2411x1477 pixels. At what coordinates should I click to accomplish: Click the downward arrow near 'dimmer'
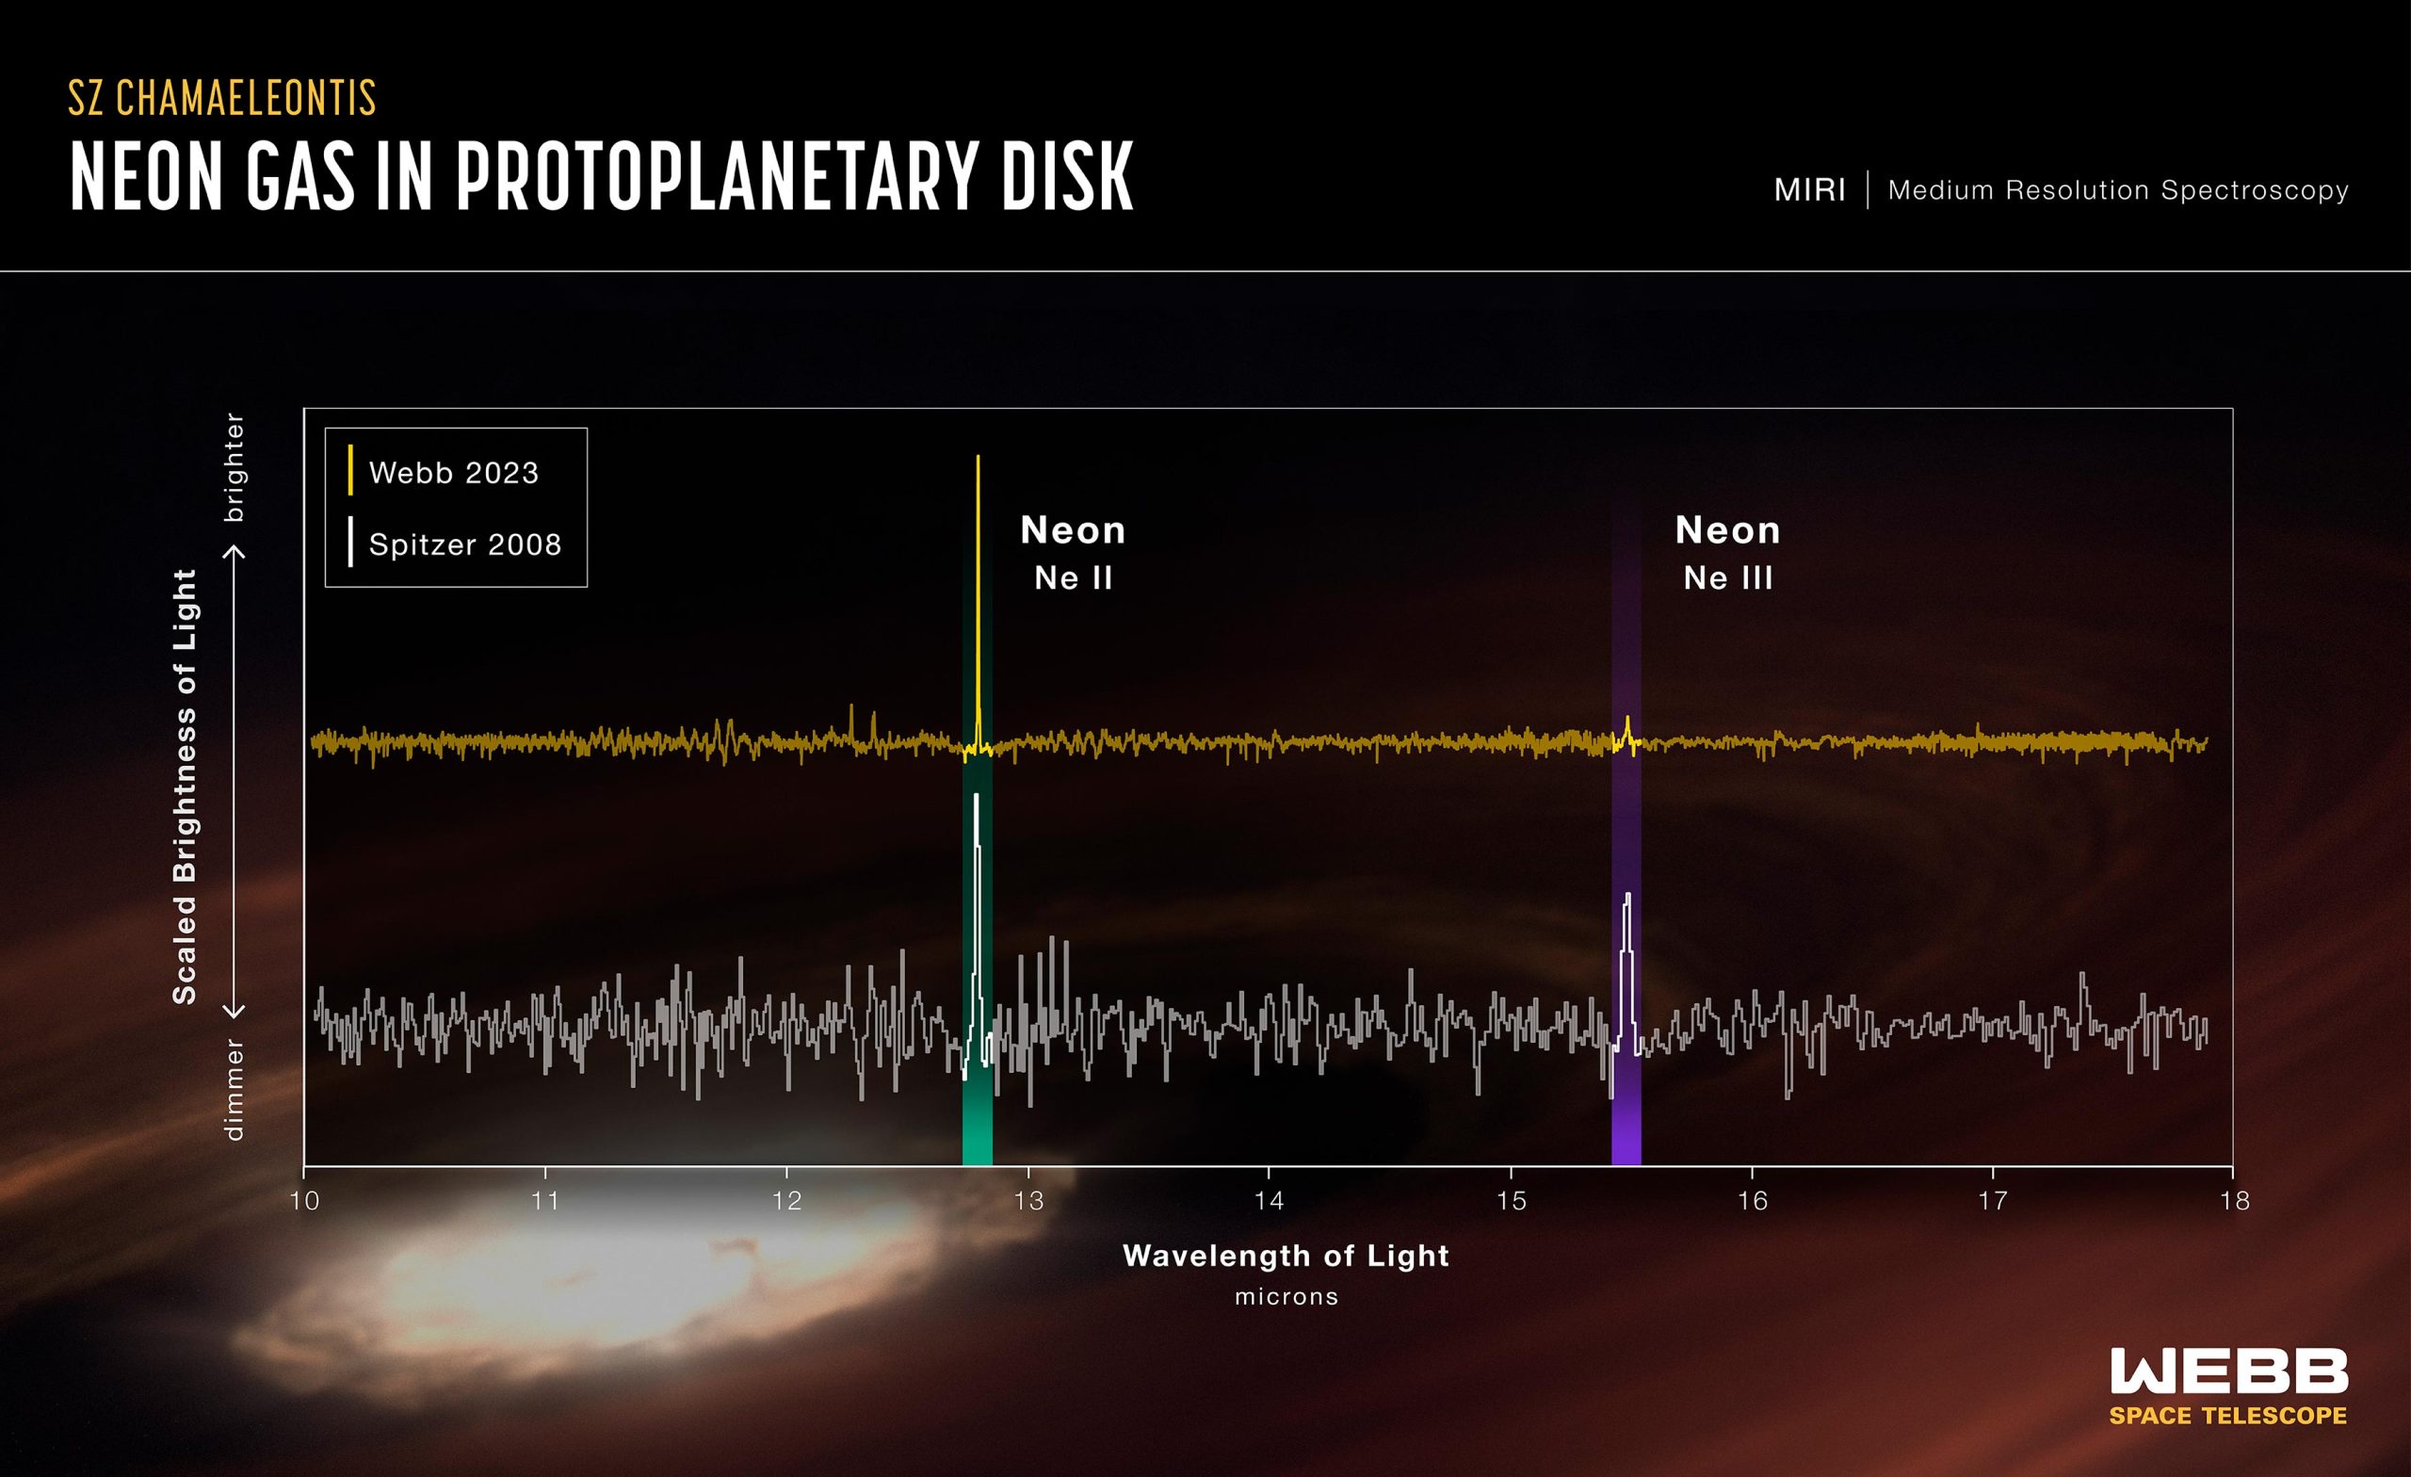[234, 1012]
